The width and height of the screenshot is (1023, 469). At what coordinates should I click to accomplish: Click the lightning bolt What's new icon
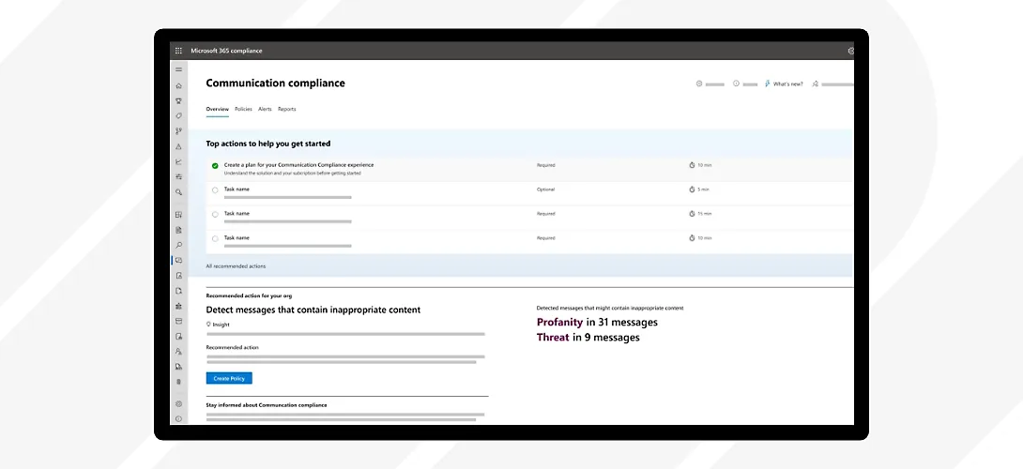768,83
